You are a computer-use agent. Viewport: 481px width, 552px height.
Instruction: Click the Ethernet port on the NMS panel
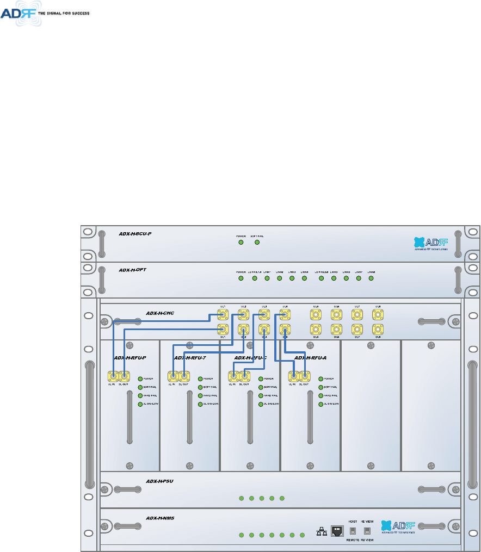pyautogui.click(x=337, y=531)
